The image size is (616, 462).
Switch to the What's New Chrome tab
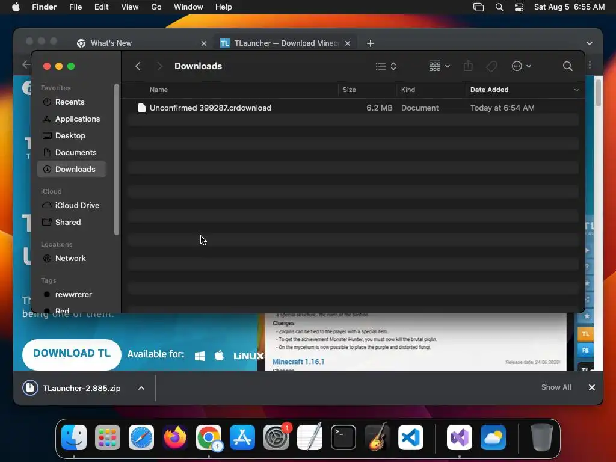tap(141, 43)
